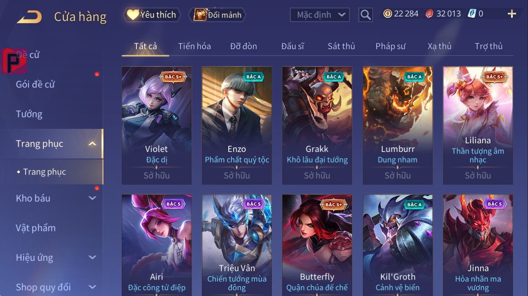528x296 pixels.
Task: Expand the Shop quy đổi section
Action: [x=92, y=287]
